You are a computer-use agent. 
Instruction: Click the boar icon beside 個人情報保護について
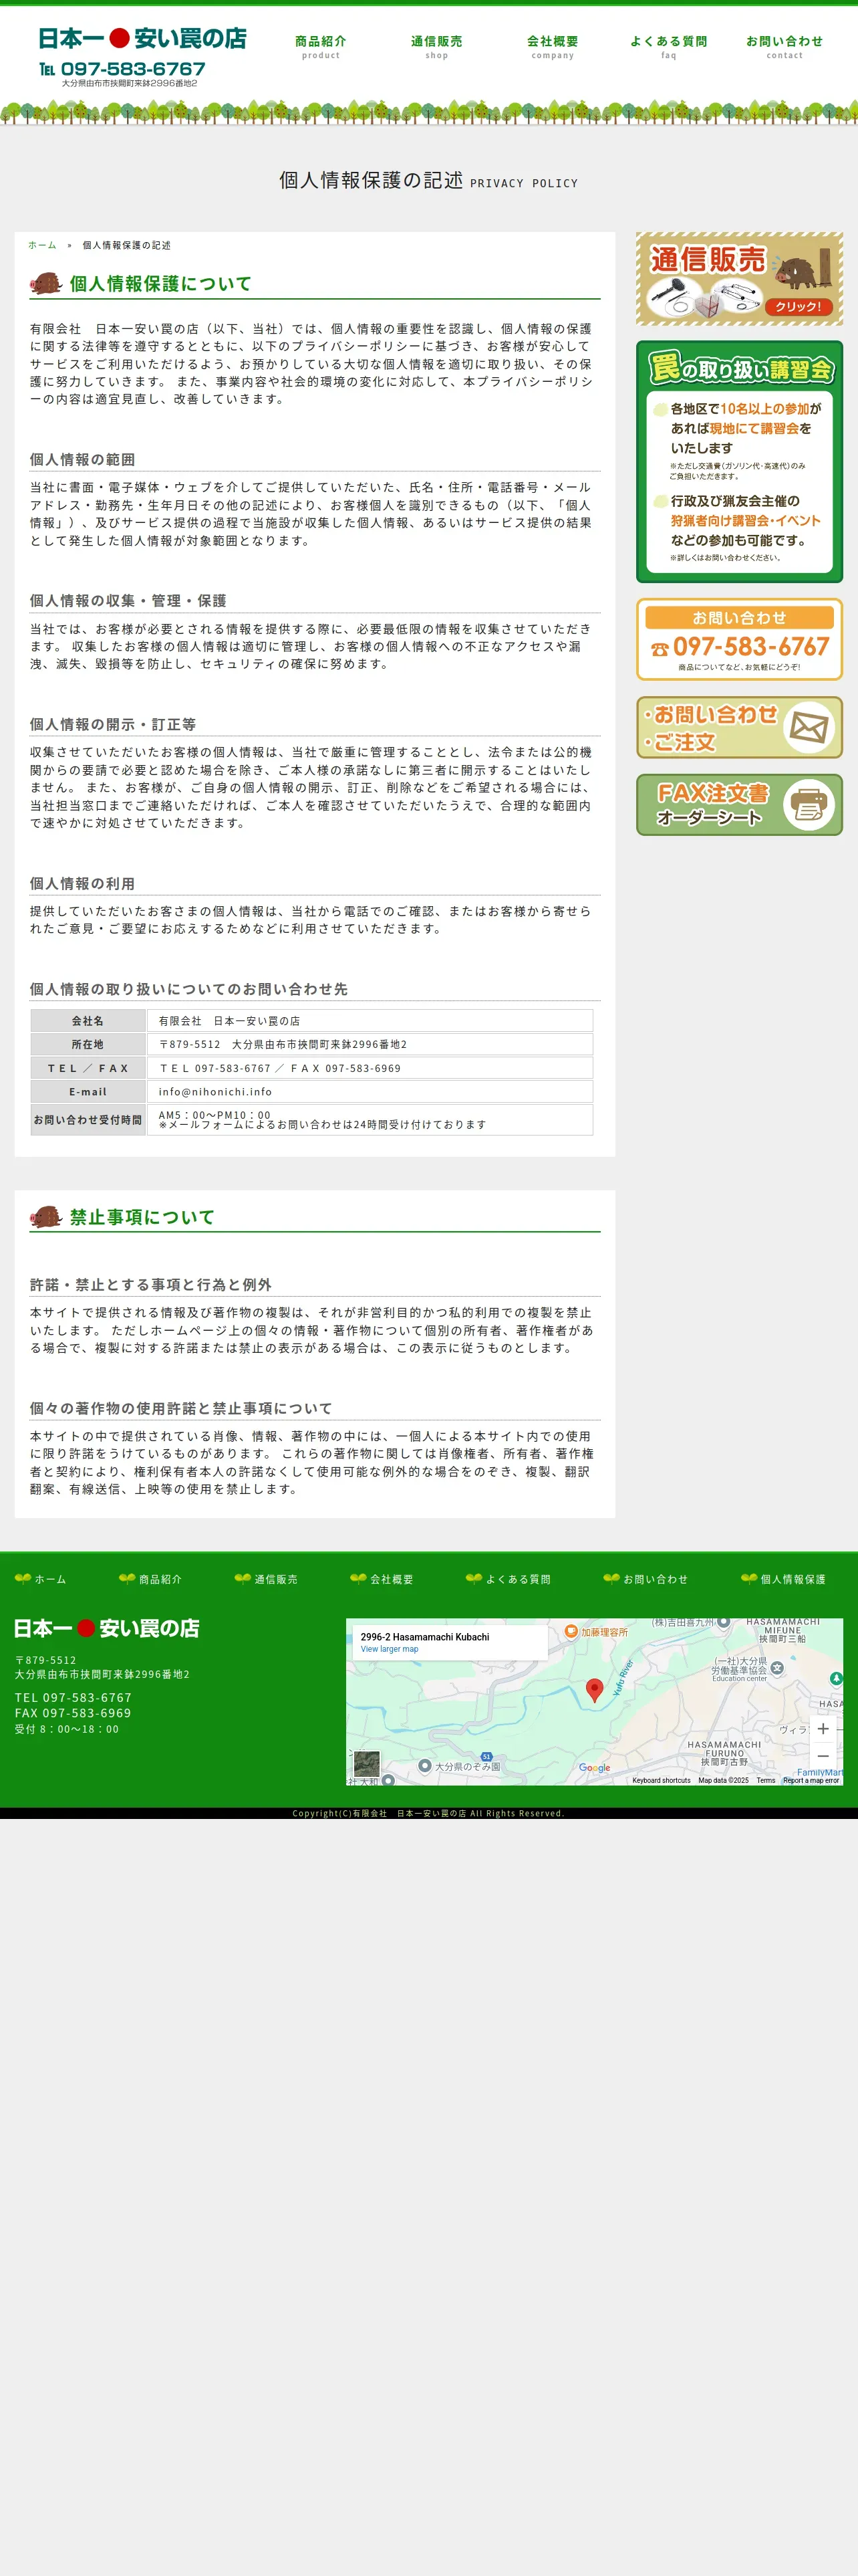[46, 284]
